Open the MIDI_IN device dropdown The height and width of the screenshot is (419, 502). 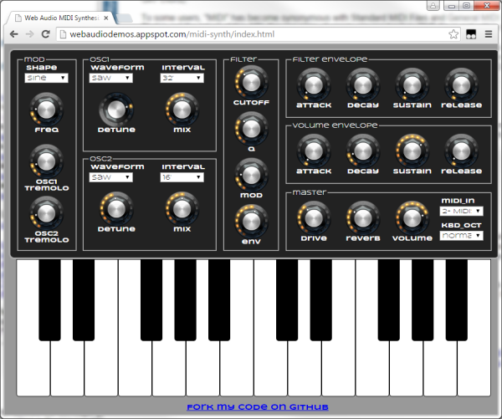[461, 211]
